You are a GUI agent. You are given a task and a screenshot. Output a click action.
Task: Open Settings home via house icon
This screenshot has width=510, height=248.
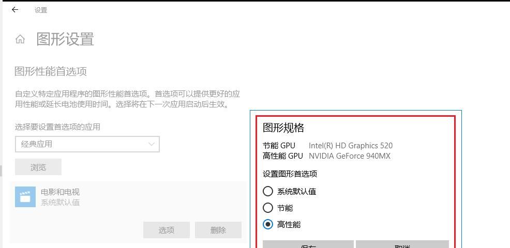coord(20,39)
